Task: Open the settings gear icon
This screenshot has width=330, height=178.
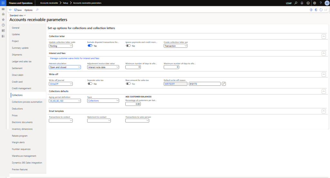Action: click(x=315, y=3)
